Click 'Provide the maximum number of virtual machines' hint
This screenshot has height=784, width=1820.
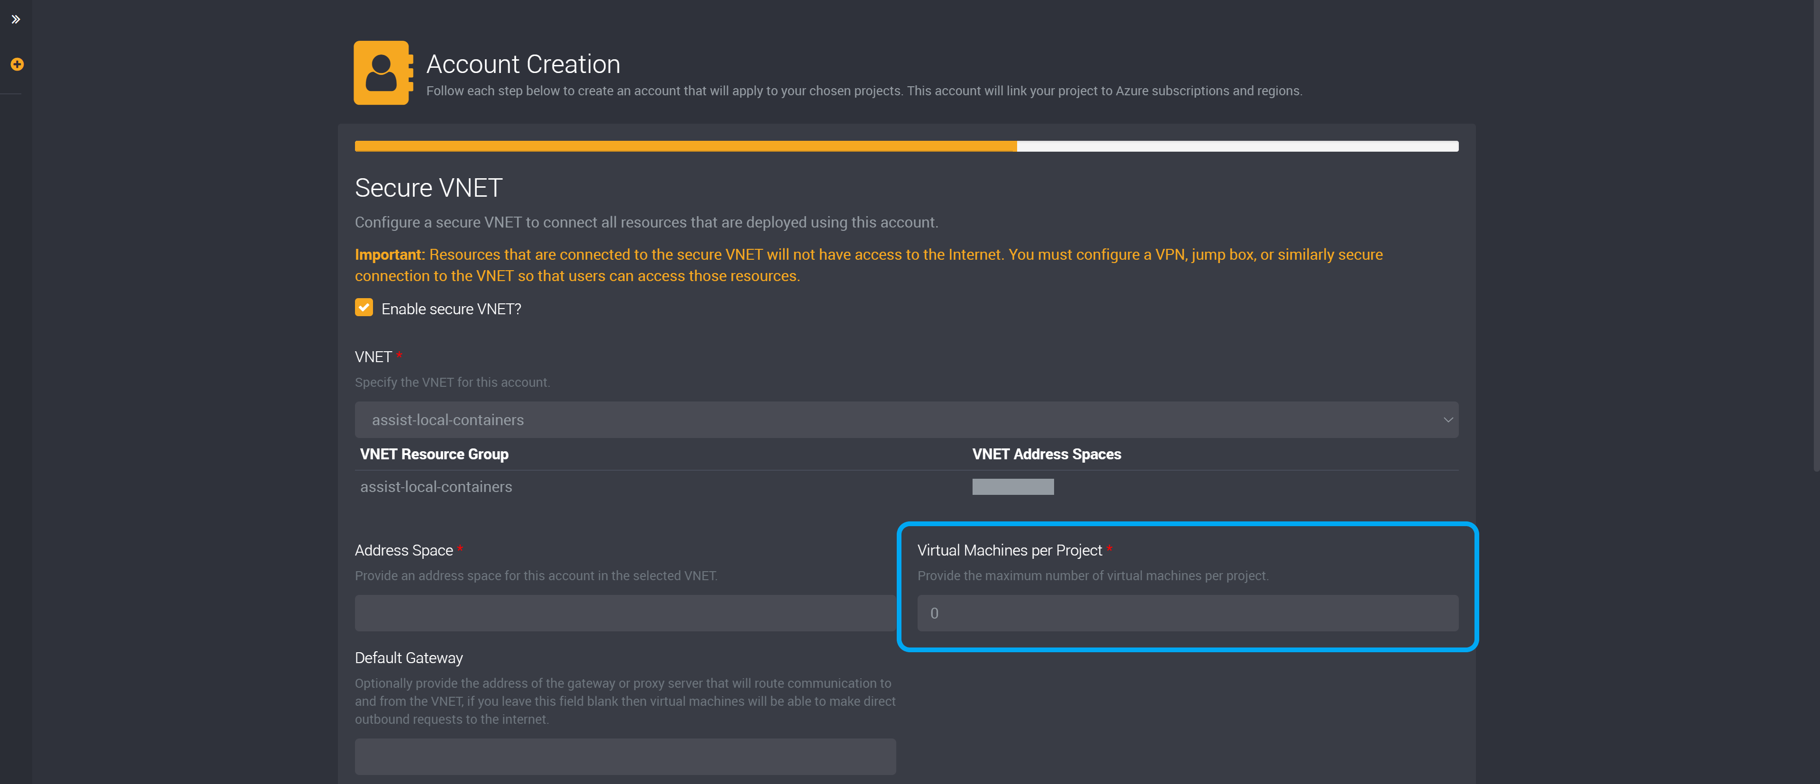(x=1092, y=575)
